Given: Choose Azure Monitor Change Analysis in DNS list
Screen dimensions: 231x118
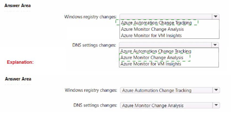Looking at the screenshot, I should 152,58.
